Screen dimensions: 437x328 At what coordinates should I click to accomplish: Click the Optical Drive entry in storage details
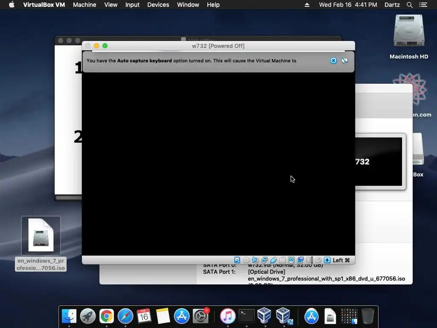[266, 272]
